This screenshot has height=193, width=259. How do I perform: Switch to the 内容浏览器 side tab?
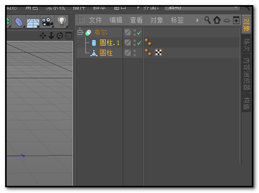click(x=246, y=74)
